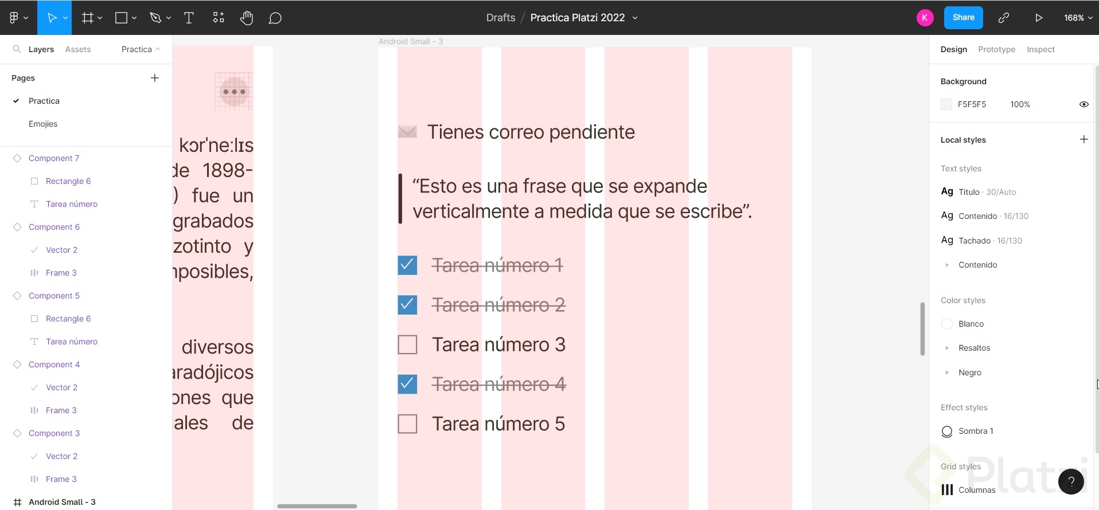Switch to the Layers tab
This screenshot has height=510, width=1099.
[x=41, y=49]
